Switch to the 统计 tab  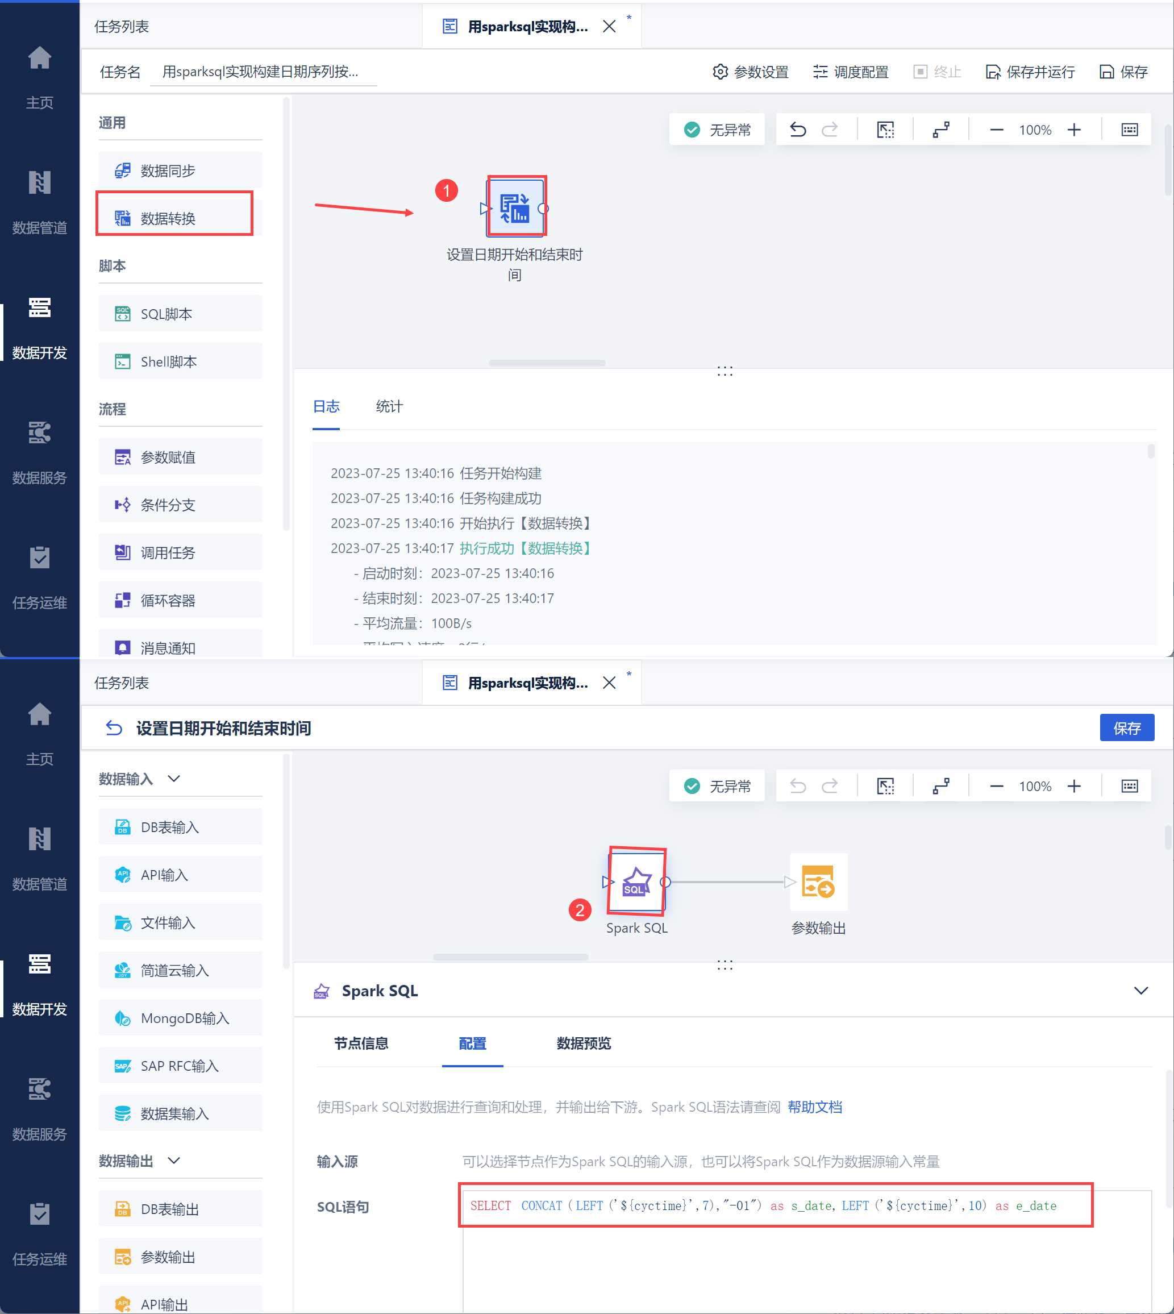(389, 406)
